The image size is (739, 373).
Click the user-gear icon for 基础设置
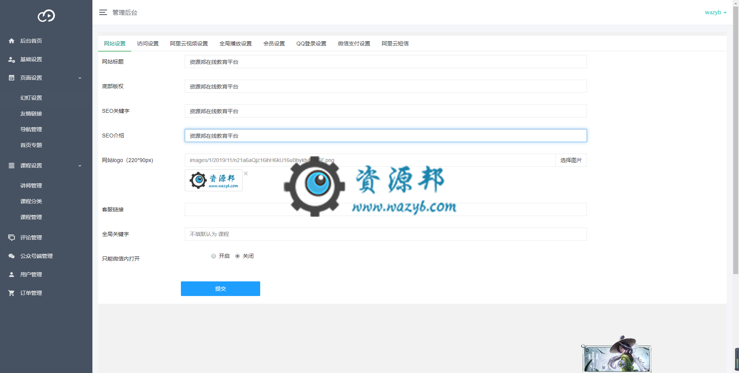pos(12,59)
